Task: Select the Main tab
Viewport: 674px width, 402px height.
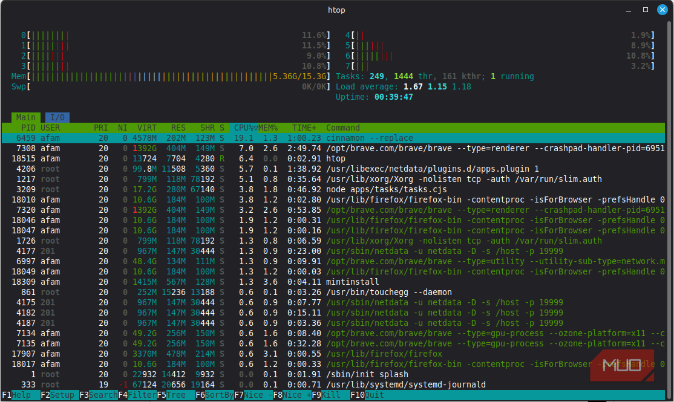Action: 26,117
